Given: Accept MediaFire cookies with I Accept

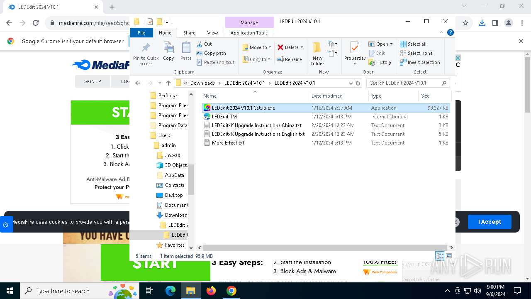Looking at the screenshot, I should tap(490, 222).
